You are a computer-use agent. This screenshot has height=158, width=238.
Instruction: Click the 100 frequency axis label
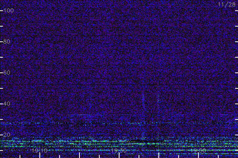[9, 11]
